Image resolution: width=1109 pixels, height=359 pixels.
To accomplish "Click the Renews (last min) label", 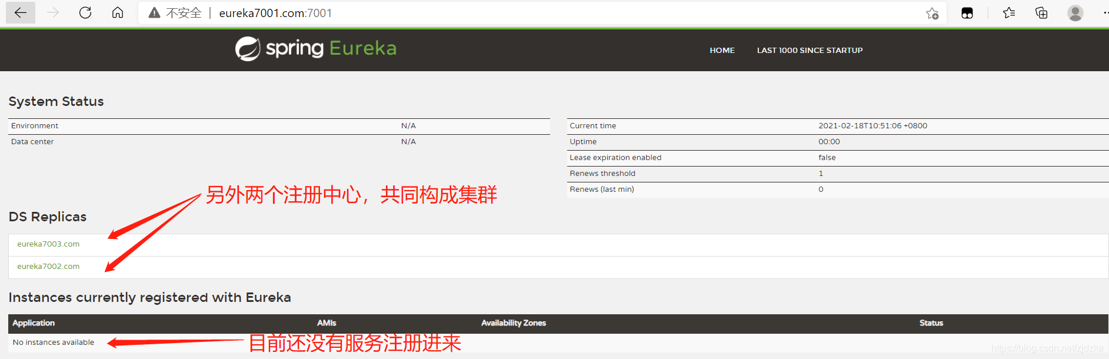I will point(602,190).
